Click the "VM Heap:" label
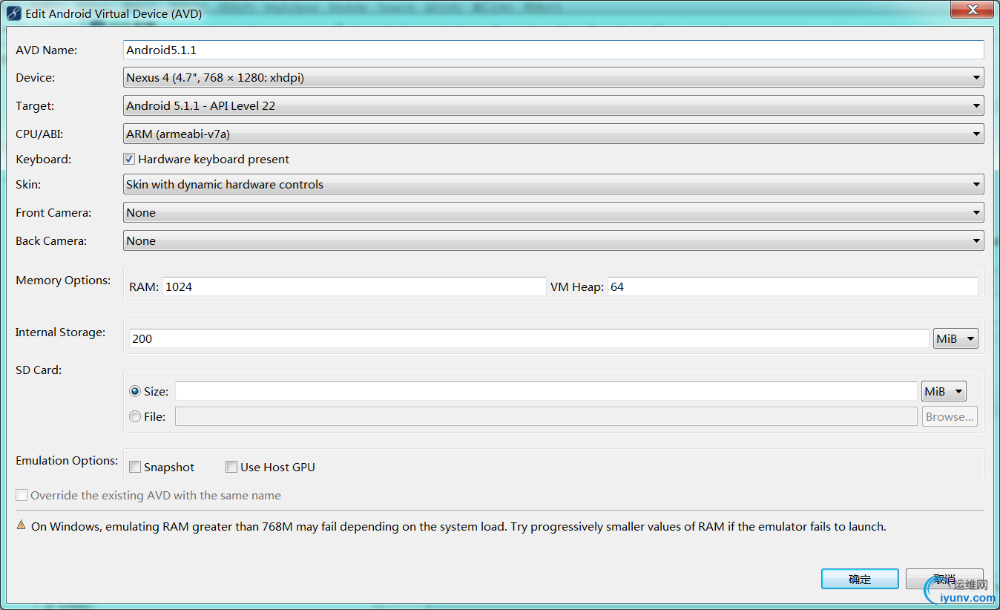Screen dimensions: 1000x610 coord(576,286)
